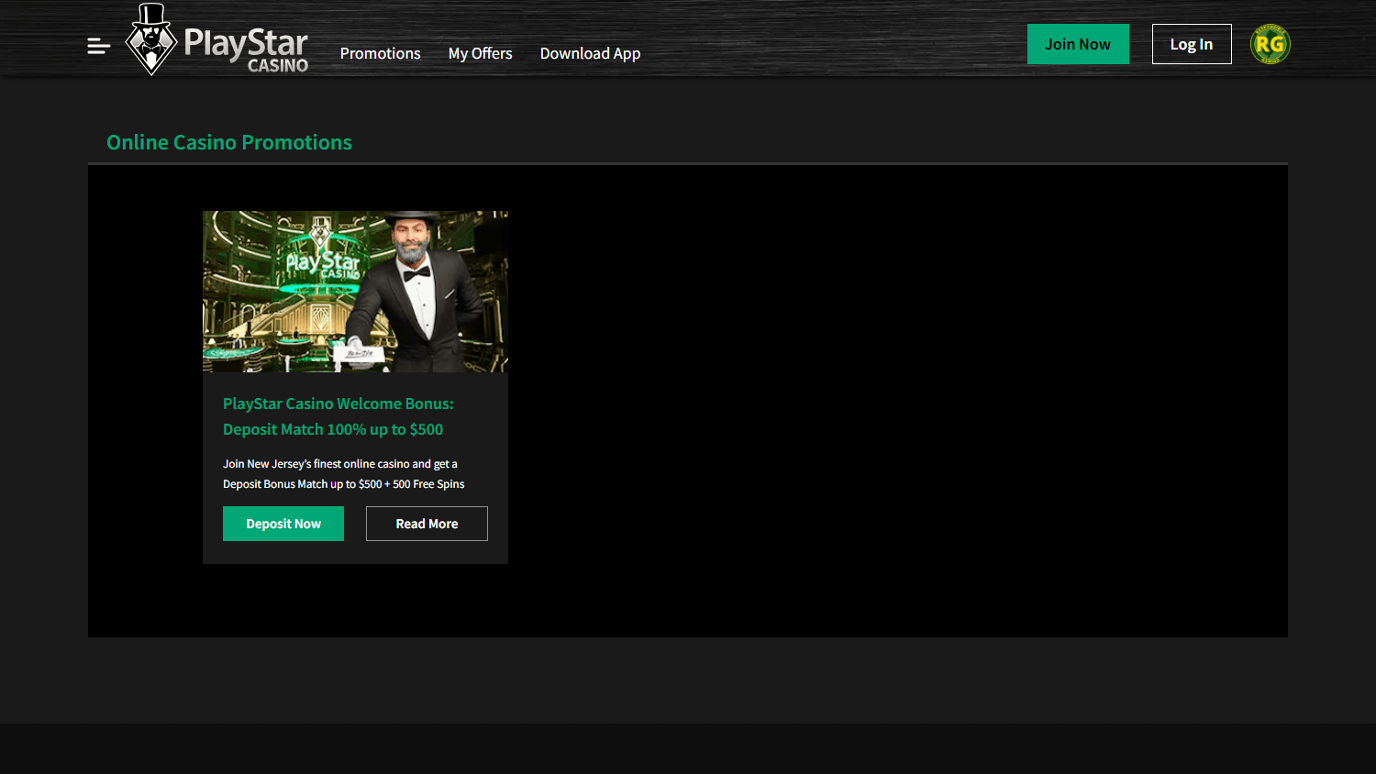
Task: Hit Deposit Now on the welcome bonus
Action: click(283, 523)
